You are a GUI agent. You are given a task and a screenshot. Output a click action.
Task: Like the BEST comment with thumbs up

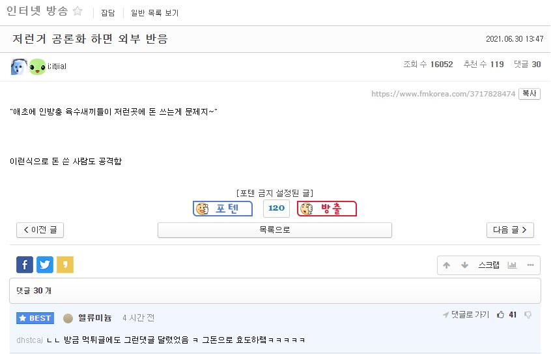click(x=500, y=315)
